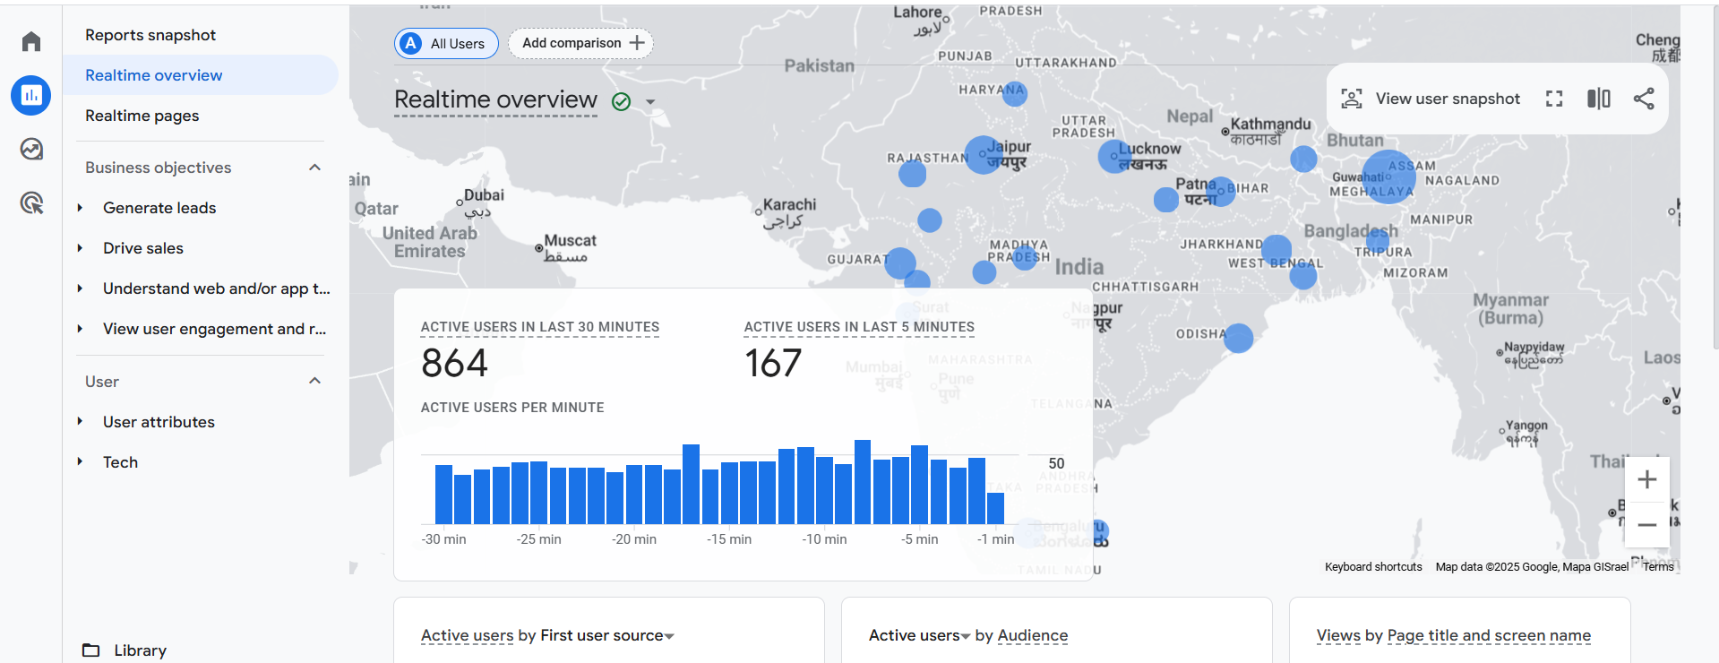Click the green status checkmark icon
Viewport: 1719px width, 663px height.
click(x=621, y=102)
